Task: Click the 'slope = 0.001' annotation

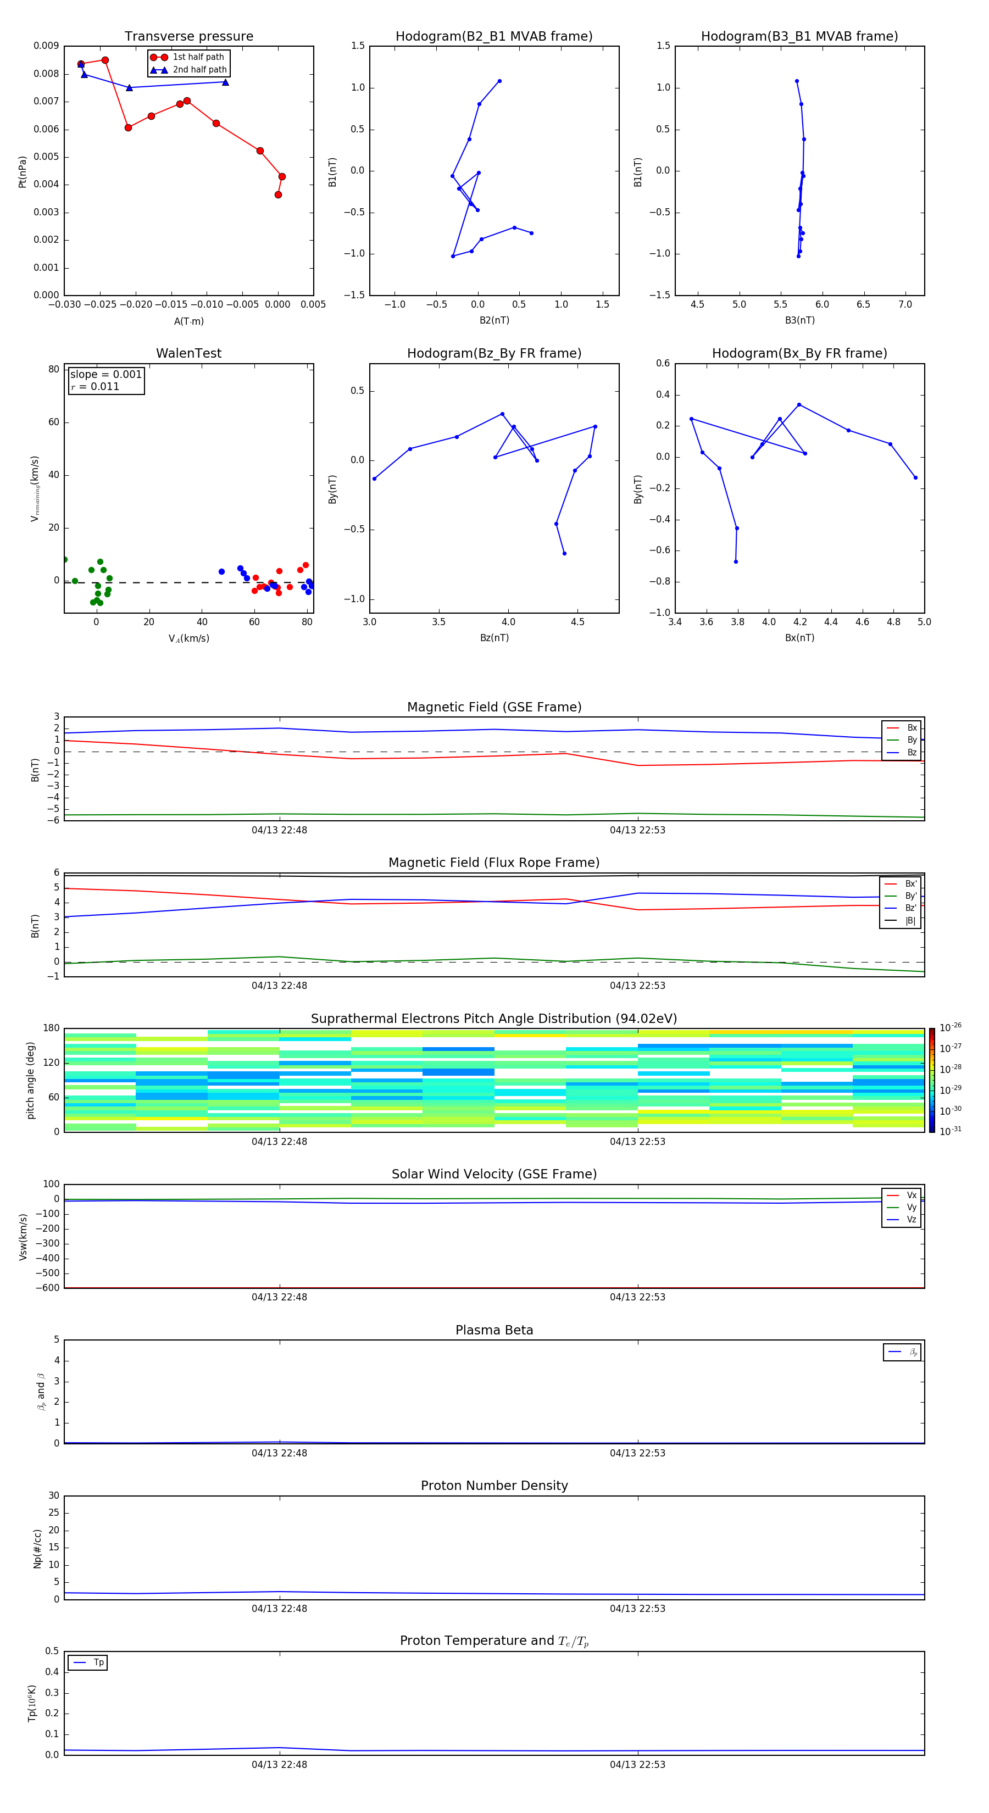Action: (105, 375)
